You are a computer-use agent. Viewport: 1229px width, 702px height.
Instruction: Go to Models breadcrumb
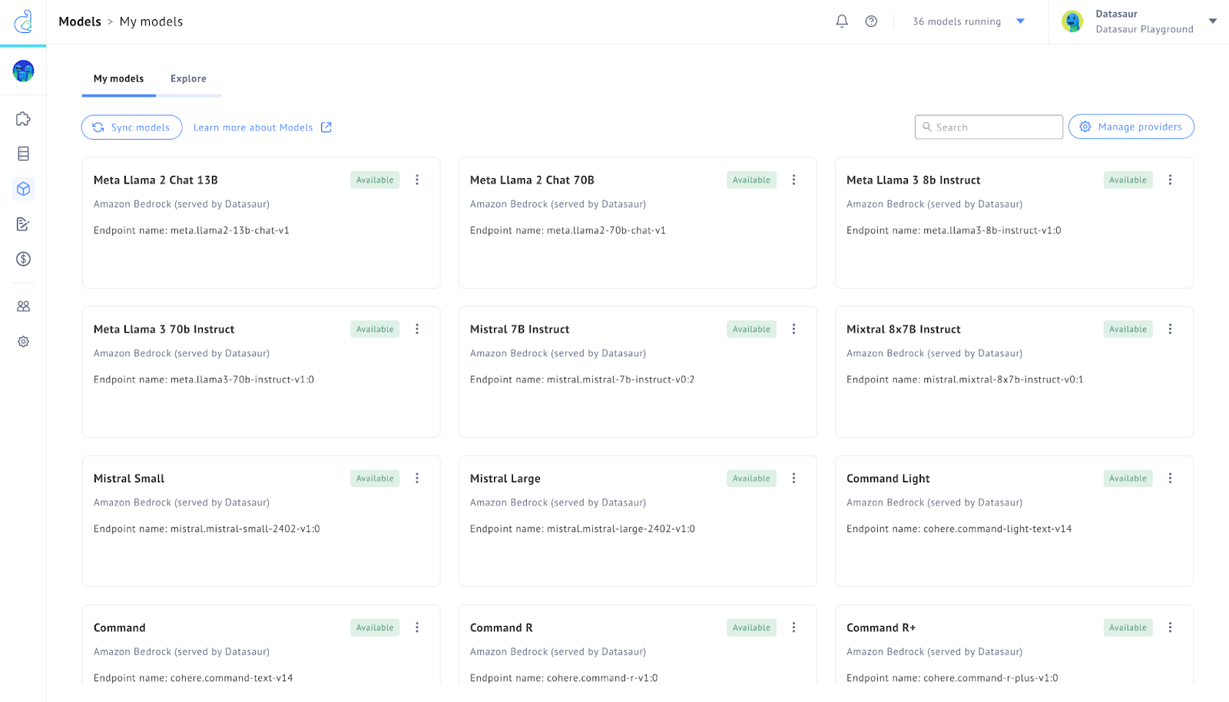(x=80, y=22)
